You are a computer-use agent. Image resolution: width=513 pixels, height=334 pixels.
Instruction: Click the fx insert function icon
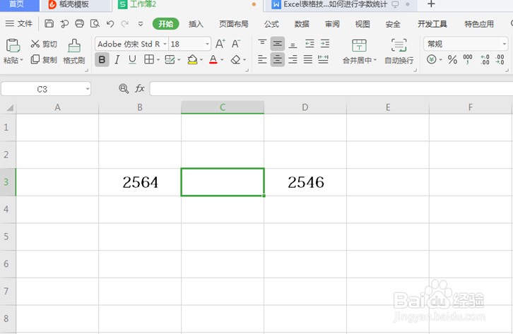click(140, 88)
